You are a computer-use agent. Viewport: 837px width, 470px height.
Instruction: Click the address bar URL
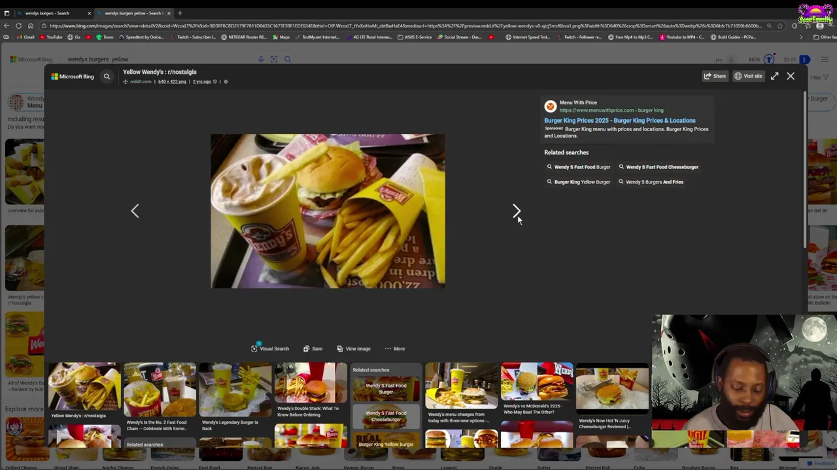coord(405,26)
